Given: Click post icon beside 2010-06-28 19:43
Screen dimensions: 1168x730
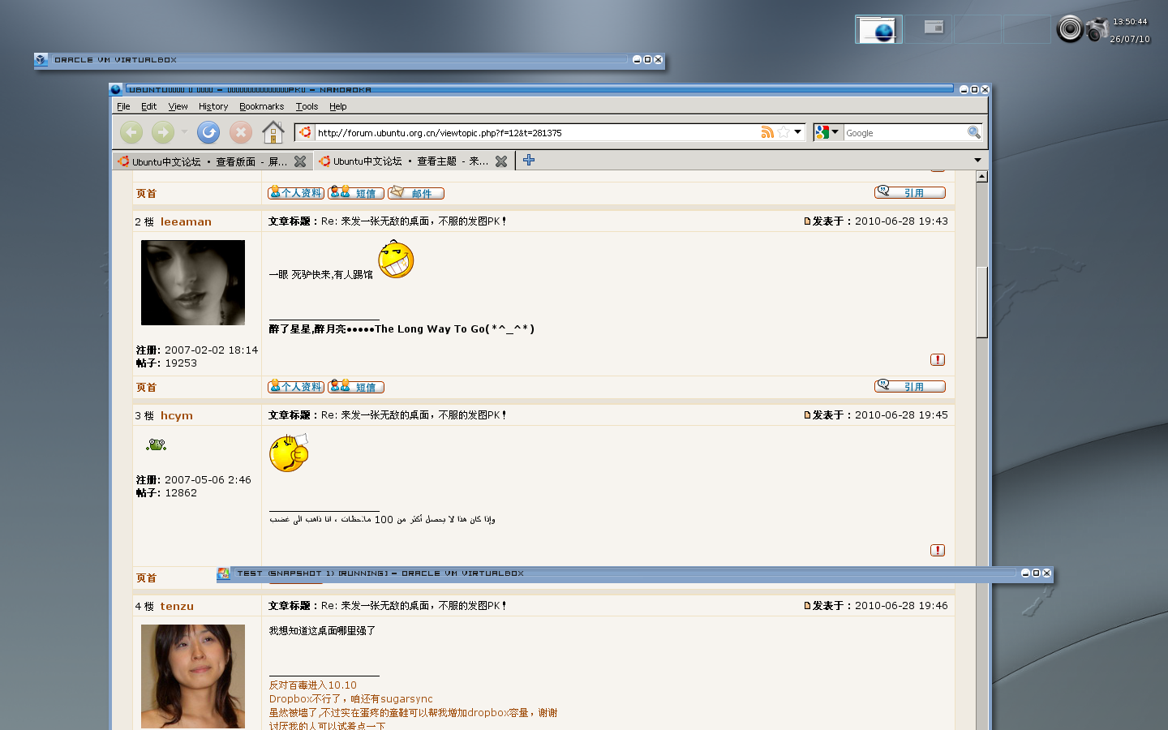Looking at the screenshot, I should pyautogui.click(x=807, y=221).
